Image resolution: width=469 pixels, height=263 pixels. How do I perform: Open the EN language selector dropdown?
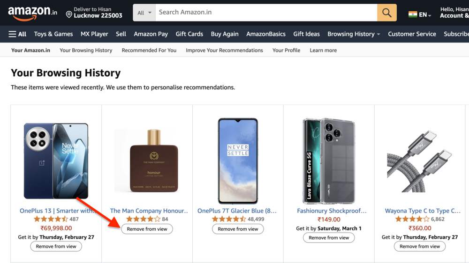(425, 15)
